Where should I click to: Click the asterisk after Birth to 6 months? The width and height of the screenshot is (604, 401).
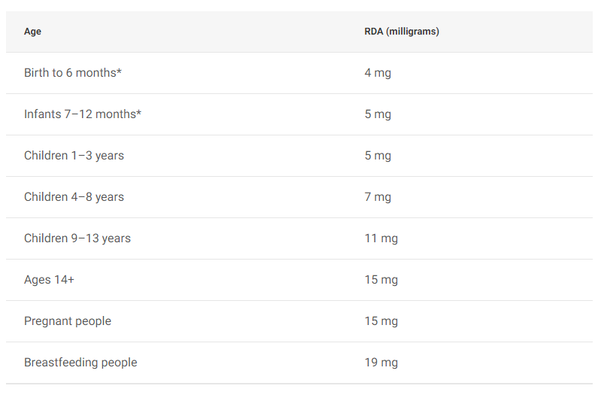pos(119,71)
